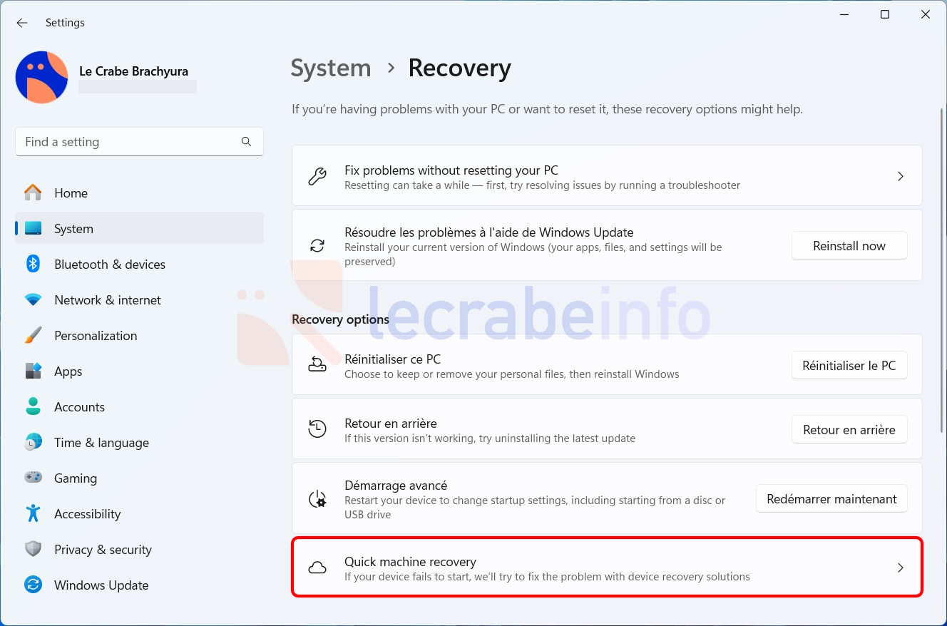Open Personalization settings category
This screenshot has width=947, height=626.
point(139,335)
